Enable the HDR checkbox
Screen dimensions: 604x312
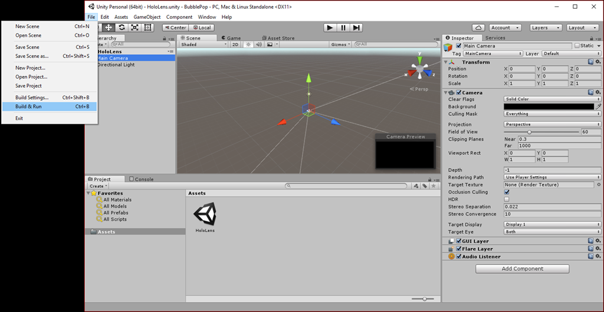click(507, 200)
